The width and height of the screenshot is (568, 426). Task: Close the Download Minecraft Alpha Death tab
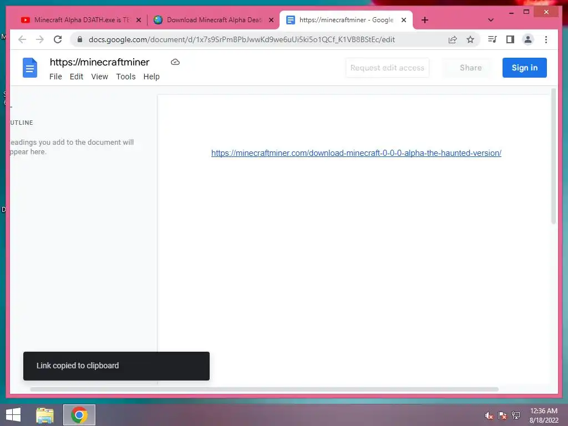point(271,21)
